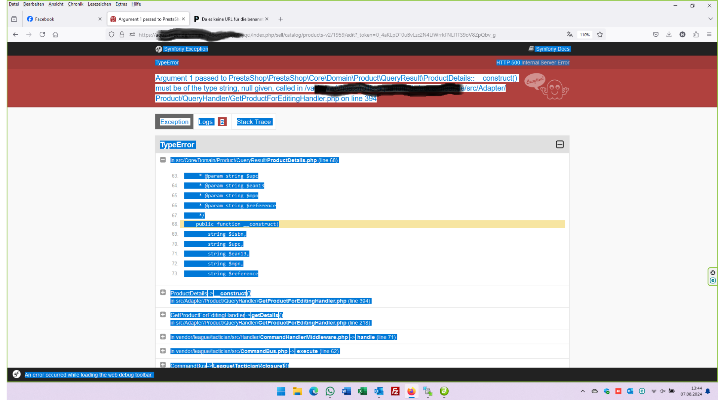Expand GetProductForEditingHandler->getDetails() trace entry
The width and height of the screenshot is (718, 400).
click(x=163, y=314)
